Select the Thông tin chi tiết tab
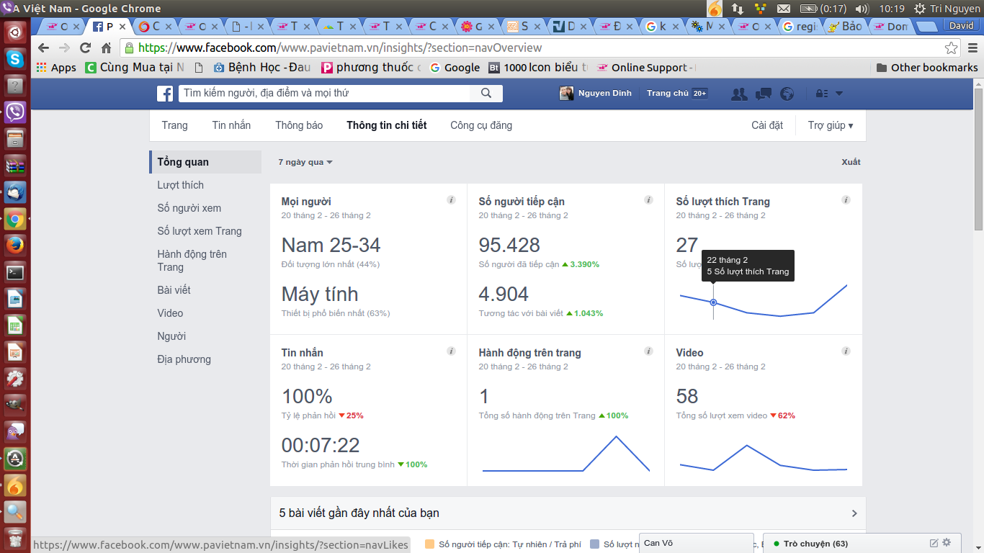Viewport: 984px width, 553px height. (x=387, y=125)
